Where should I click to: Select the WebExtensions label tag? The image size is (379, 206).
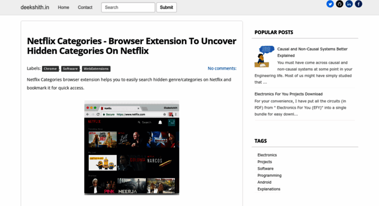point(96,69)
